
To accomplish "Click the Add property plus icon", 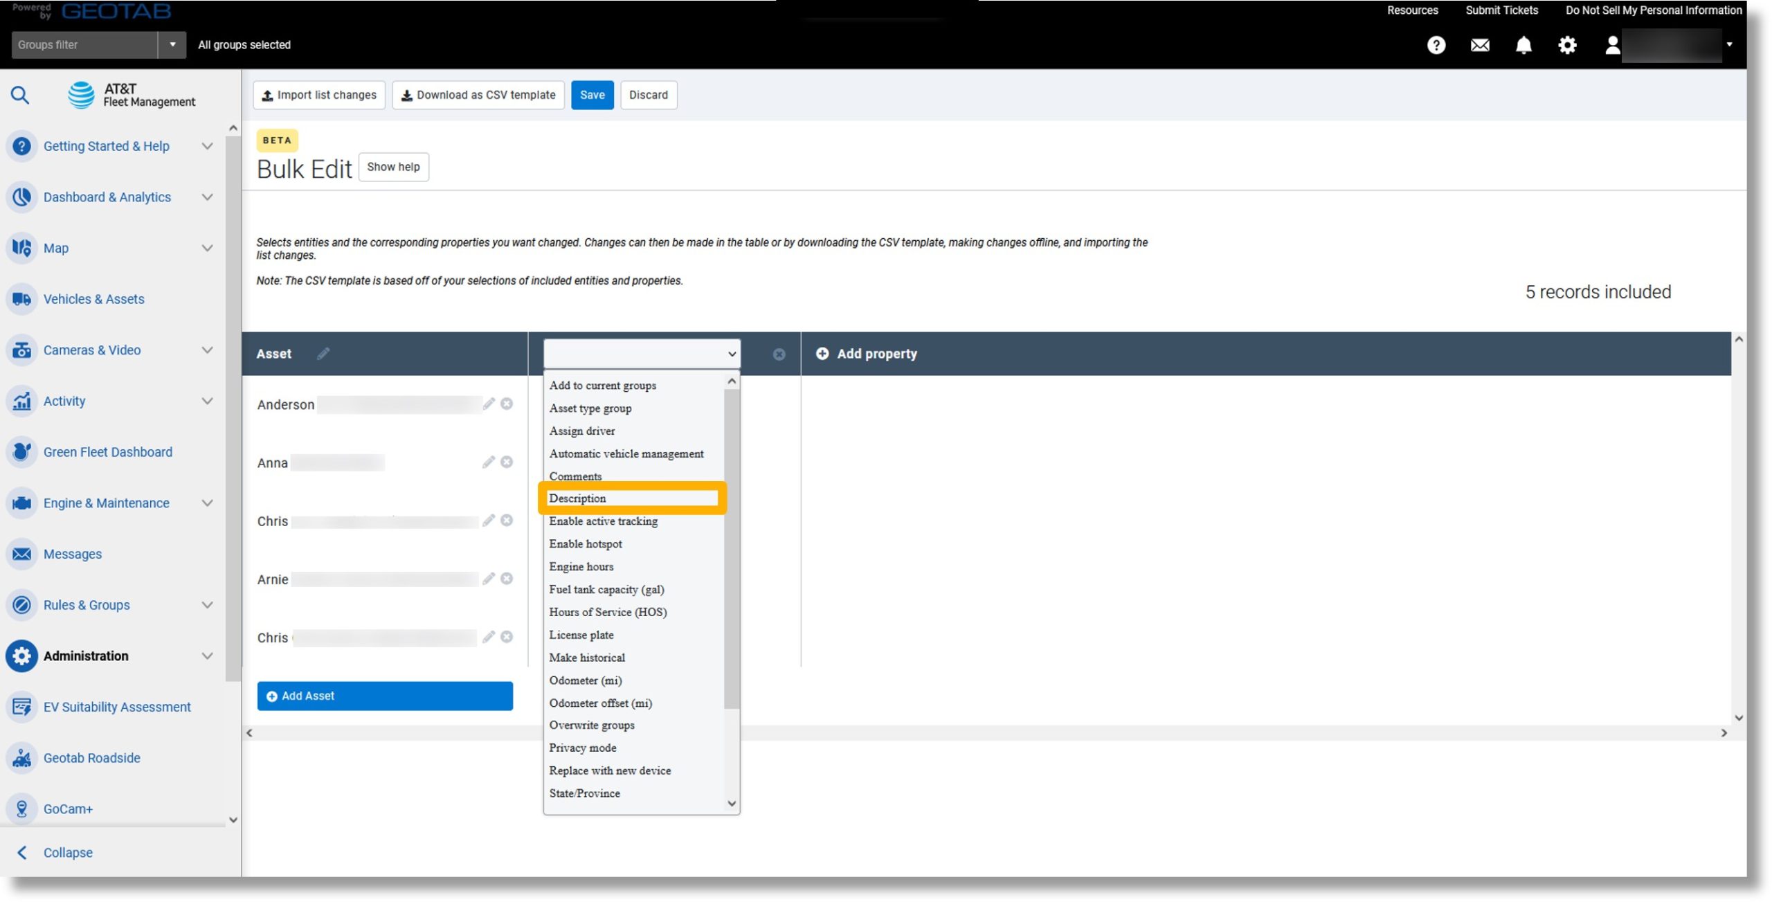I will [822, 353].
